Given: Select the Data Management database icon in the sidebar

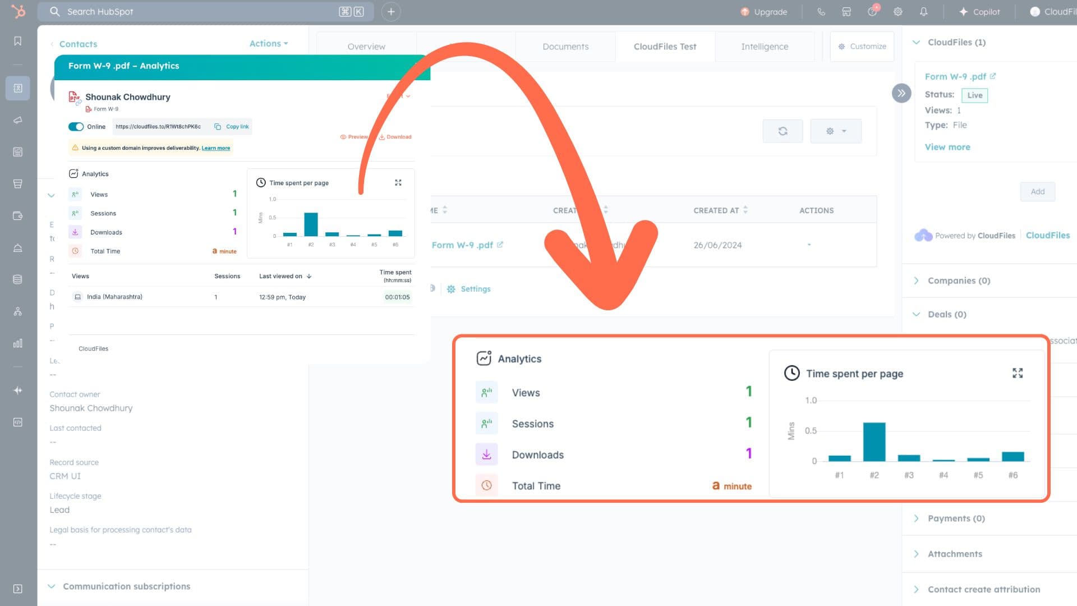Looking at the screenshot, I should 17,279.
